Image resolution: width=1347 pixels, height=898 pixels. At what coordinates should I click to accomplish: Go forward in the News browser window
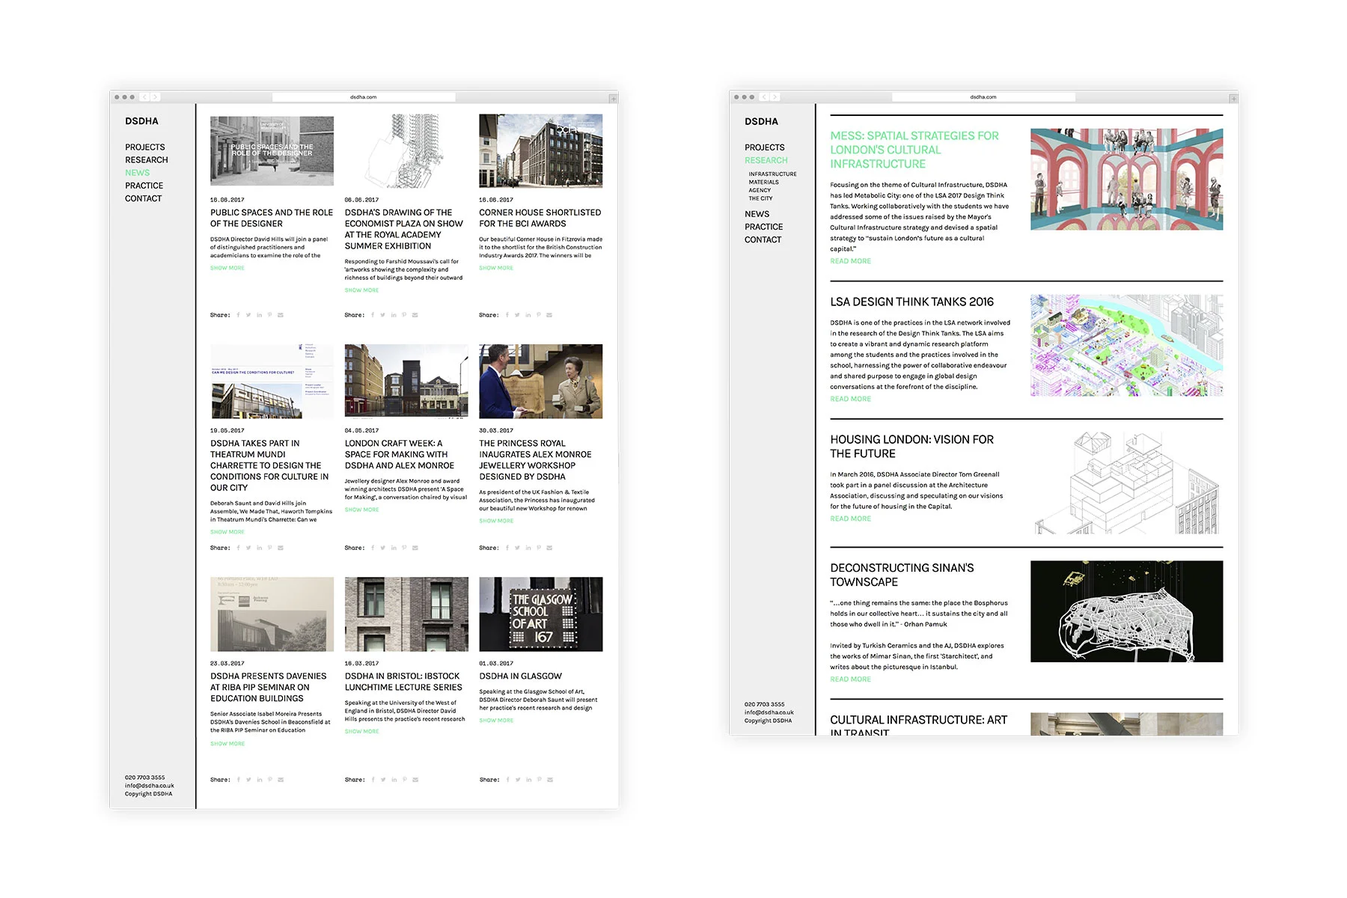tap(155, 97)
